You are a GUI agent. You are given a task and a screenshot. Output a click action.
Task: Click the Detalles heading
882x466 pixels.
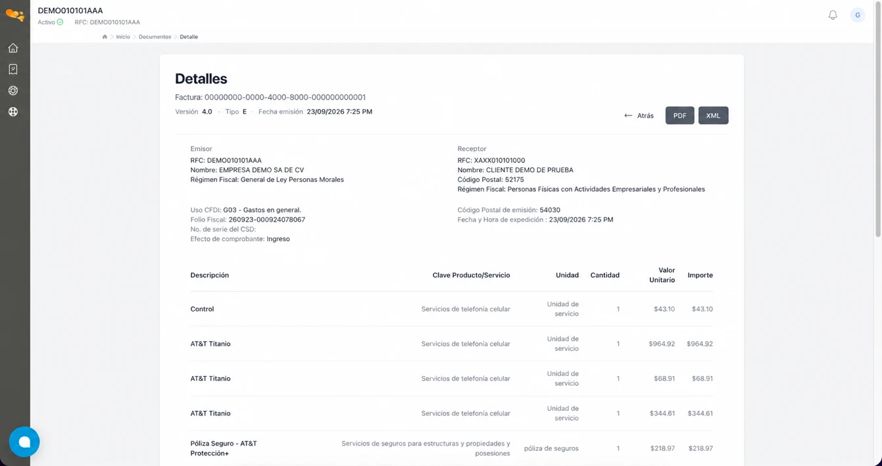pos(201,79)
